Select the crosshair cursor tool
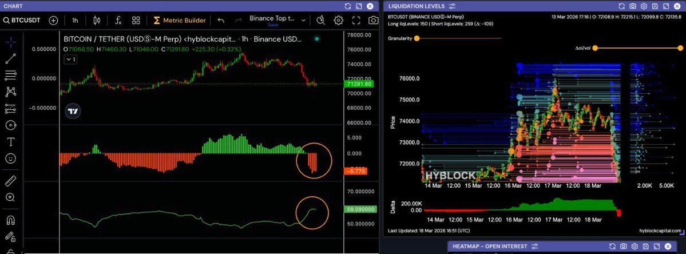Image resolution: width=686 pixels, height=254 pixels. tap(10, 42)
